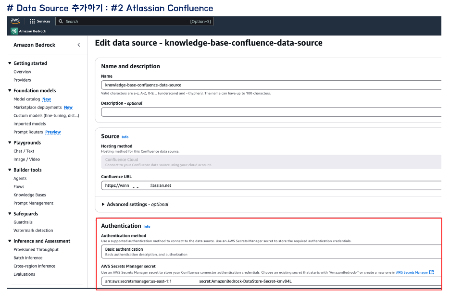
Task: Edit the Confluence URL field
Action: pos(271,185)
